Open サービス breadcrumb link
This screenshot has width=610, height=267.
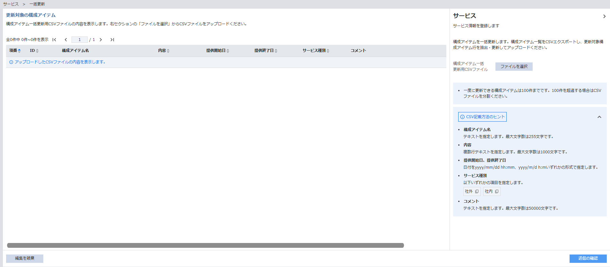tap(11, 4)
